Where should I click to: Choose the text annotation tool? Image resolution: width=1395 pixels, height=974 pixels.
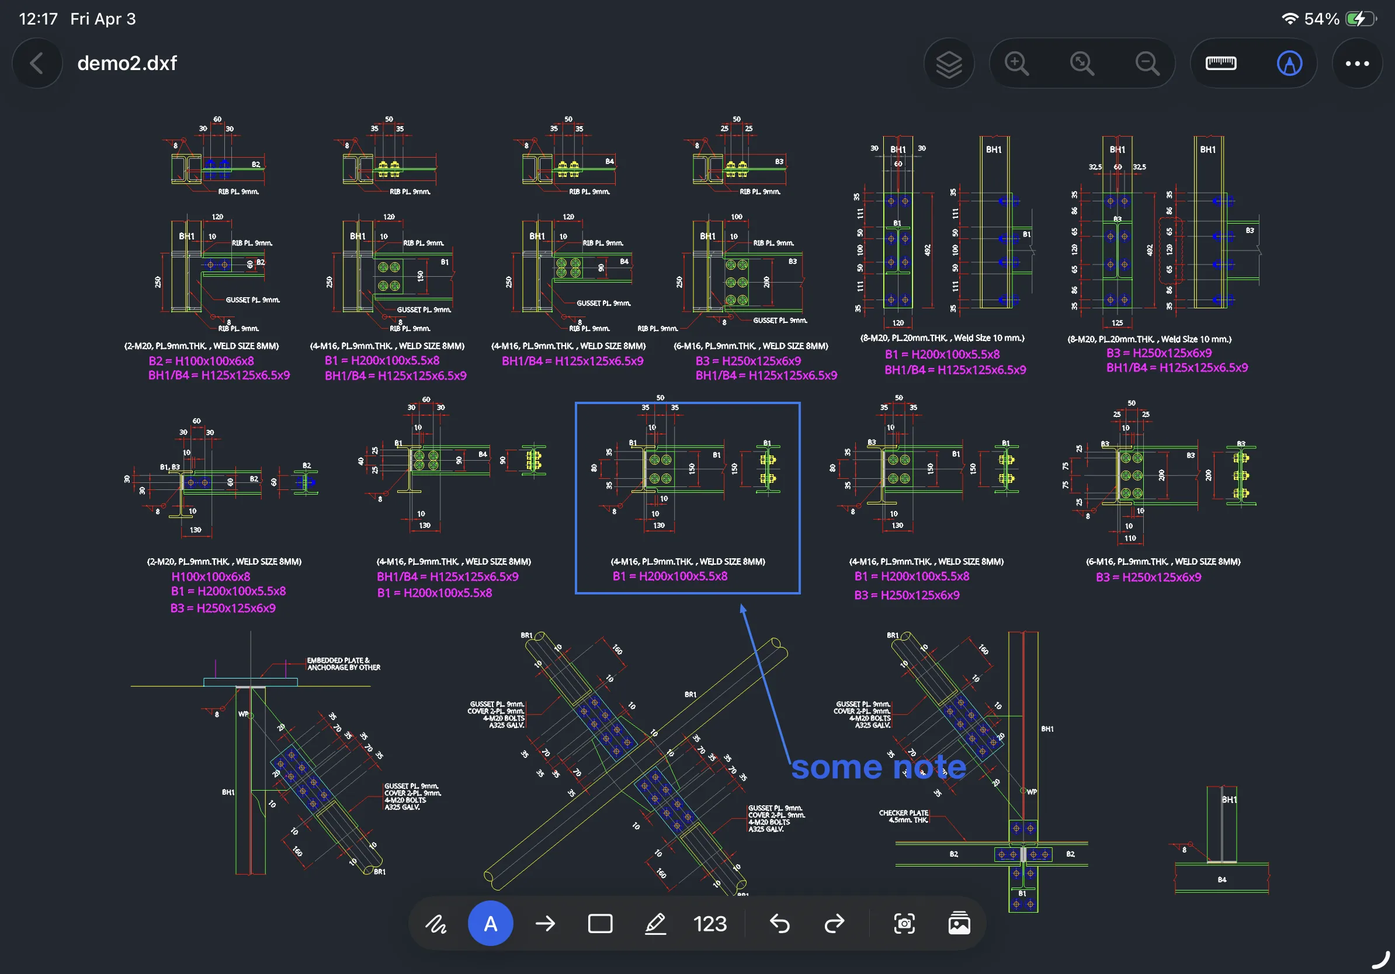490,924
